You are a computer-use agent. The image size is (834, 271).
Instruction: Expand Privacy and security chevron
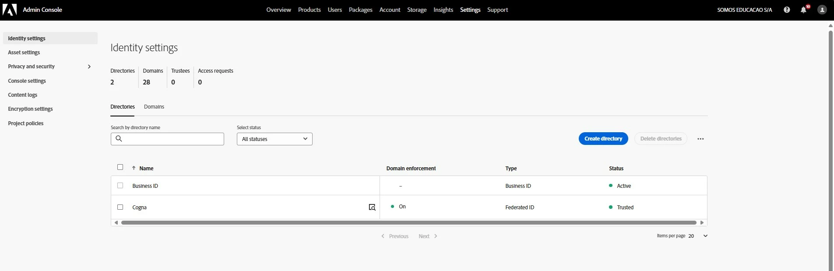[x=89, y=67]
